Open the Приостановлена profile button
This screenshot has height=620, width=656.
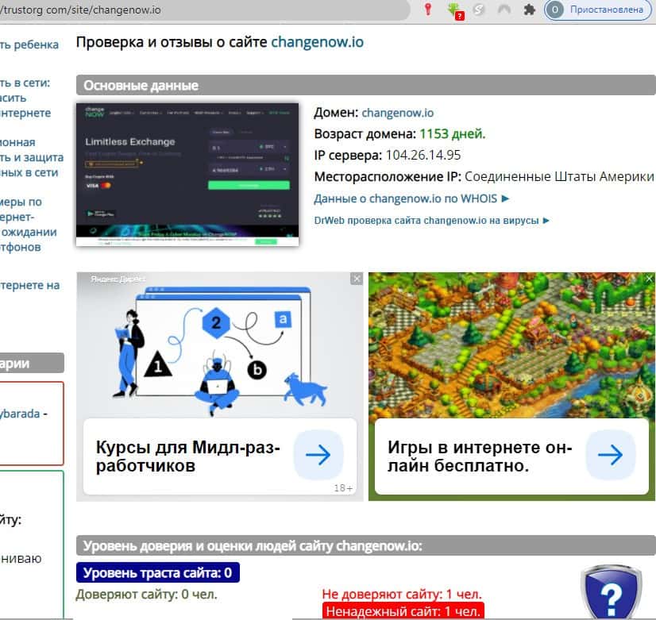598,10
